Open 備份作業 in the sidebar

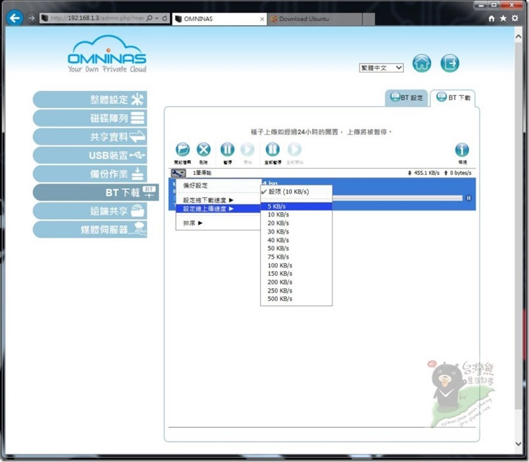[89, 174]
